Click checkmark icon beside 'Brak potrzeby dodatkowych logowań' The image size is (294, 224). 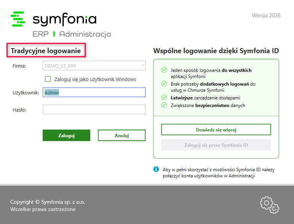[164, 84]
